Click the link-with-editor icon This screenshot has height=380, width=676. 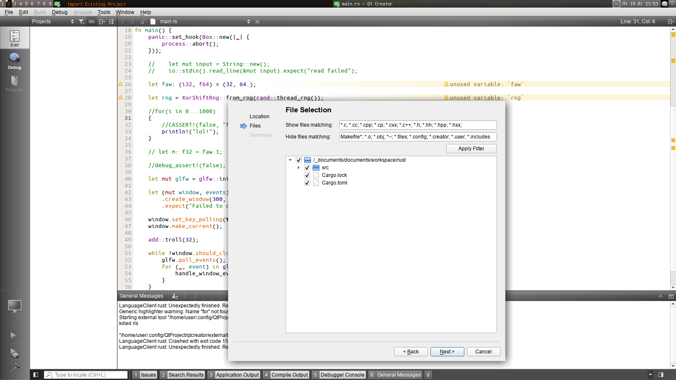point(92,22)
